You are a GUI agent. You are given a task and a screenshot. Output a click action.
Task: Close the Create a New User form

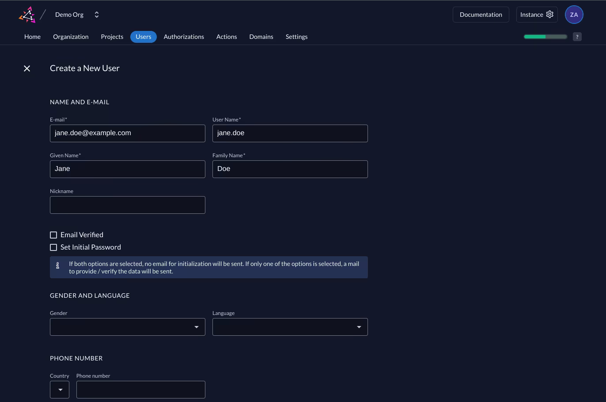(x=27, y=68)
